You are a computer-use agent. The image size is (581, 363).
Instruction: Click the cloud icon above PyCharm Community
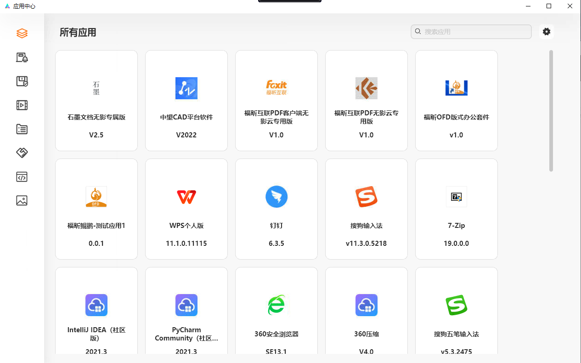tap(186, 305)
